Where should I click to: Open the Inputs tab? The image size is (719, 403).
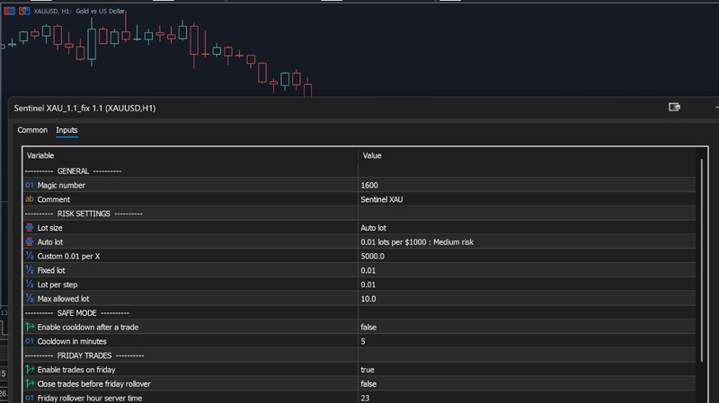[x=67, y=130]
